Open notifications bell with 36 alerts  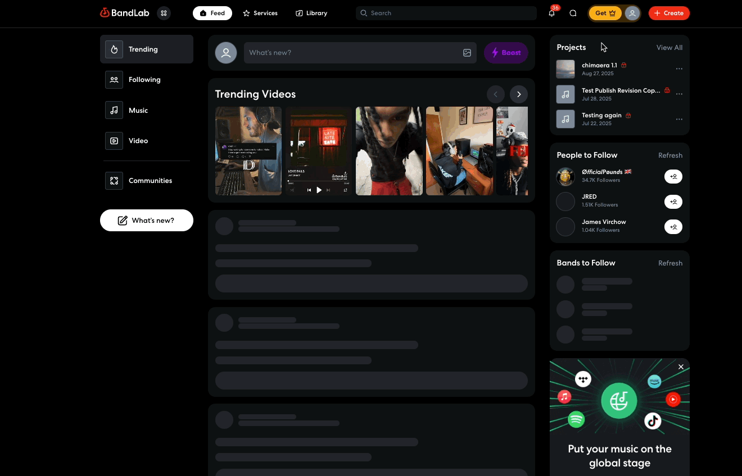point(551,13)
